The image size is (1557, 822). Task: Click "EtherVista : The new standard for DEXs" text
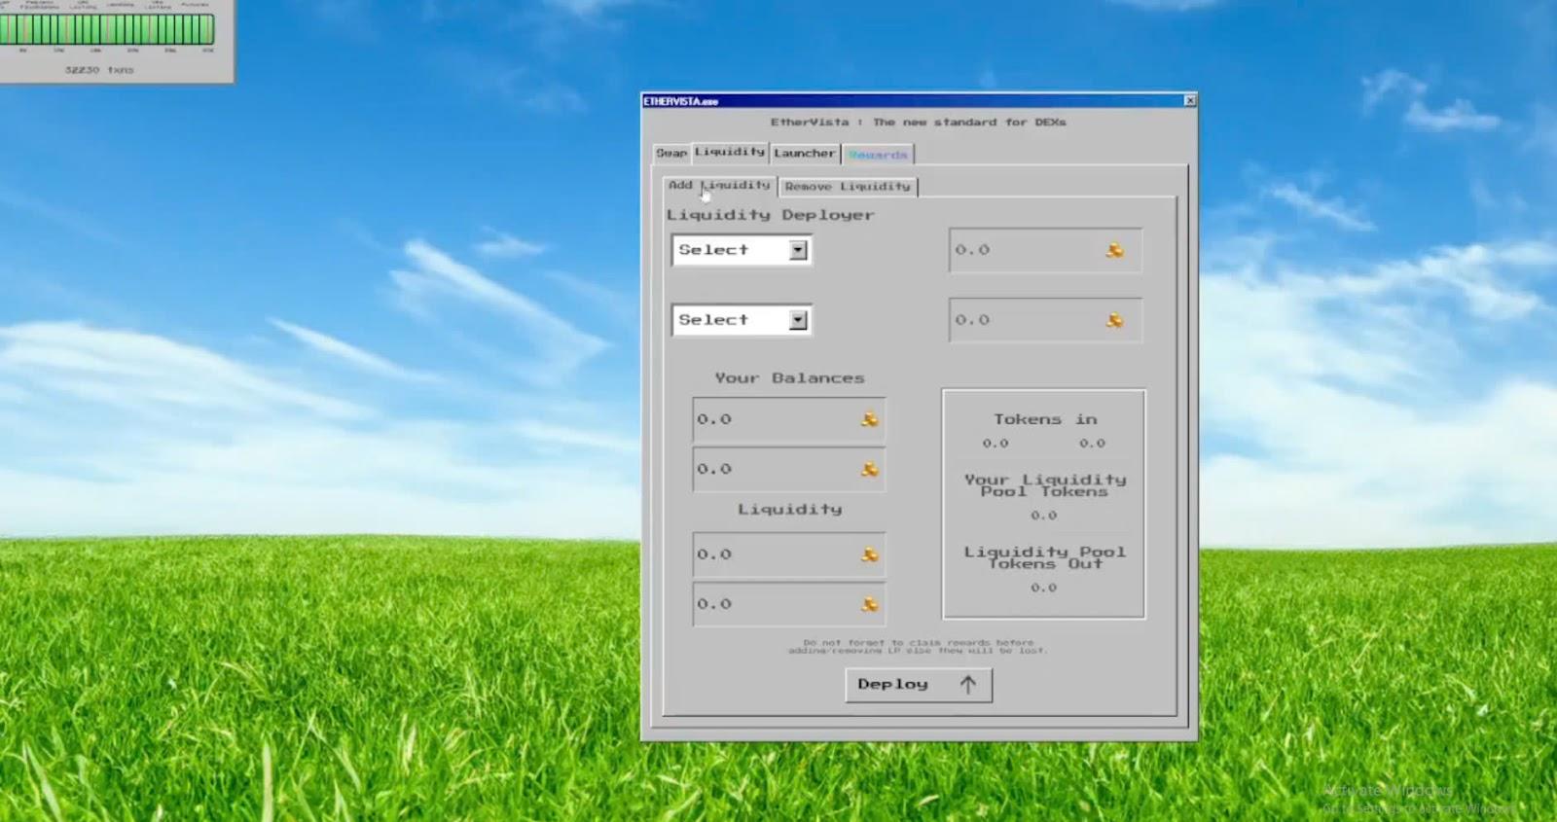point(918,123)
